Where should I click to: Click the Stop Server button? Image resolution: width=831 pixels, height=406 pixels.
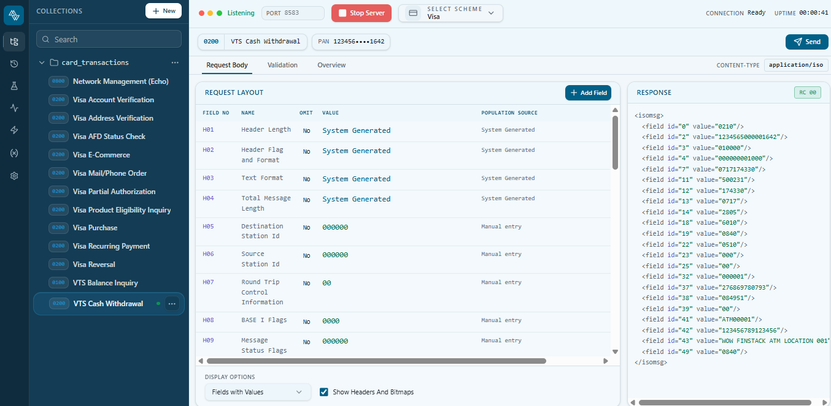(x=361, y=13)
